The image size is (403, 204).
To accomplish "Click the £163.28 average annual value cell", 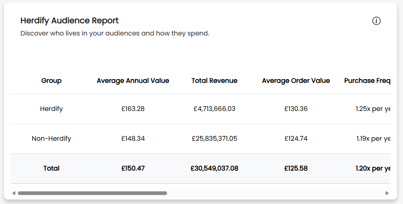I will [133, 109].
